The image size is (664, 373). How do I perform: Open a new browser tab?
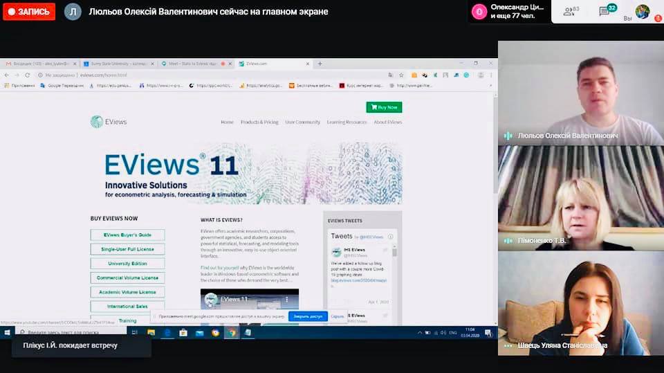(x=320, y=64)
